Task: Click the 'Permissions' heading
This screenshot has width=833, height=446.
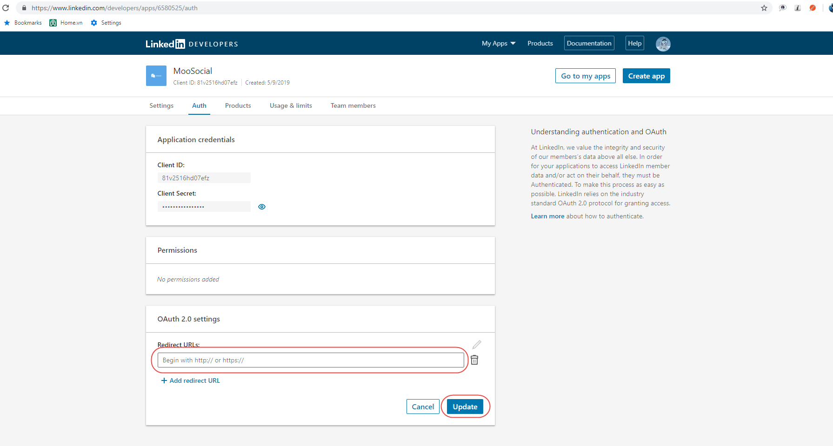Action: [177, 250]
